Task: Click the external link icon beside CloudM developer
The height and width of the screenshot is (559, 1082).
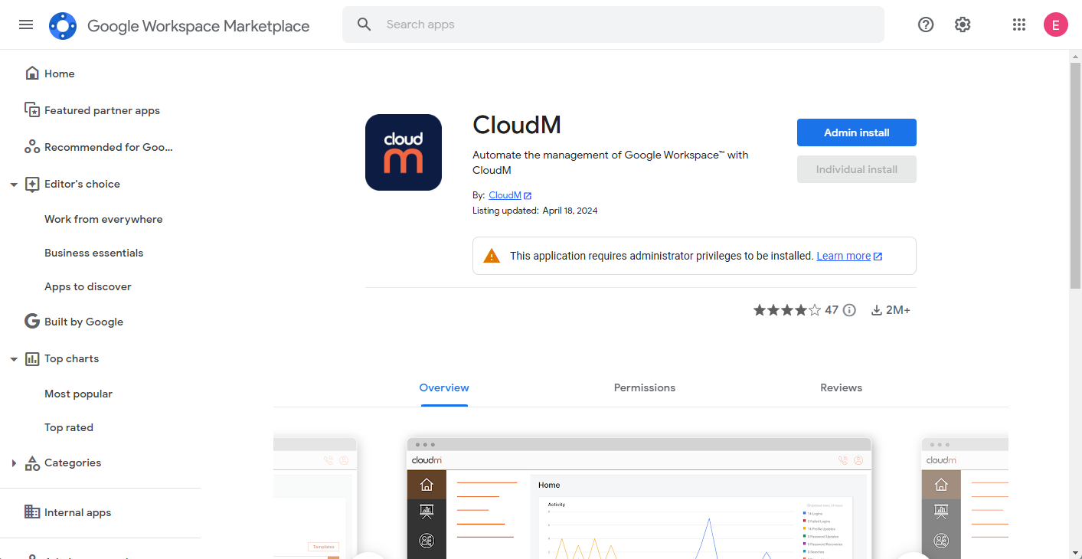Action: pyautogui.click(x=528, y=196)
